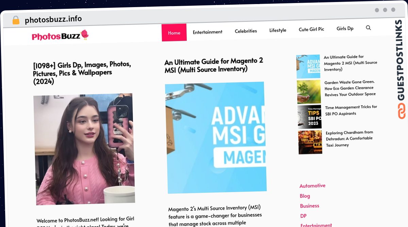Click the Magento article excerpt paragraph
Viewport: 408px width, 227px height.
coord(215,215)
